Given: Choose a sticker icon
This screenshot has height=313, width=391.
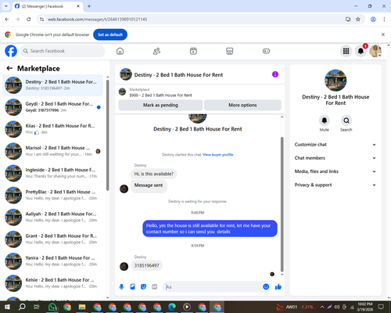Looking at the screenshot, I should [143, 287].
